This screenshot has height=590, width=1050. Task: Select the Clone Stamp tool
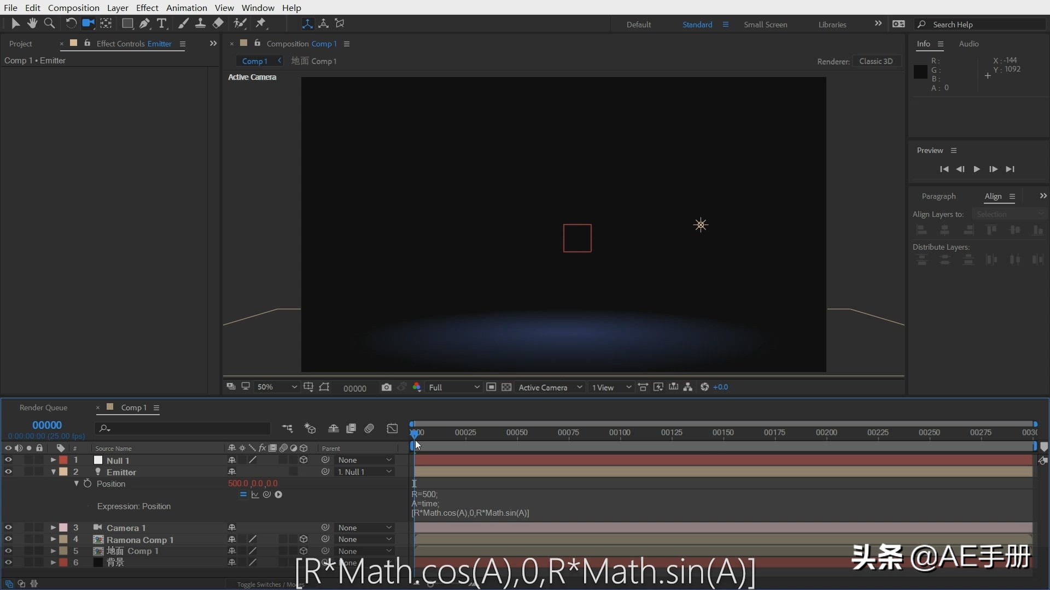(201, 23)
